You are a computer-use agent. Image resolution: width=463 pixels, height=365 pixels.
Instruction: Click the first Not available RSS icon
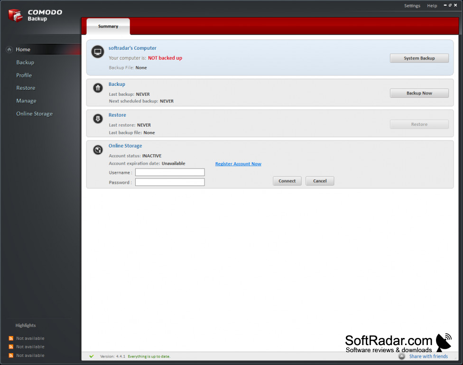click(x=11, y=338)
